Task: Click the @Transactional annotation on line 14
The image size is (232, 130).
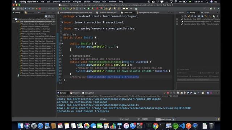Action: 80,56
